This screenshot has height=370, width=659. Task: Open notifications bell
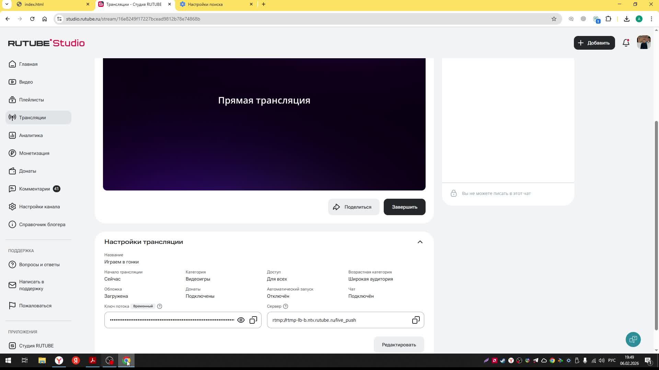pyautogui.click(x=626, y=43)
